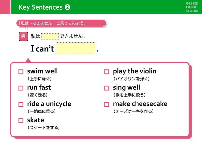The width and height of the screenshot is (202, 152).
Task: Click the small yellow blank in the Japanese sentence
Action: click(50, 36)
